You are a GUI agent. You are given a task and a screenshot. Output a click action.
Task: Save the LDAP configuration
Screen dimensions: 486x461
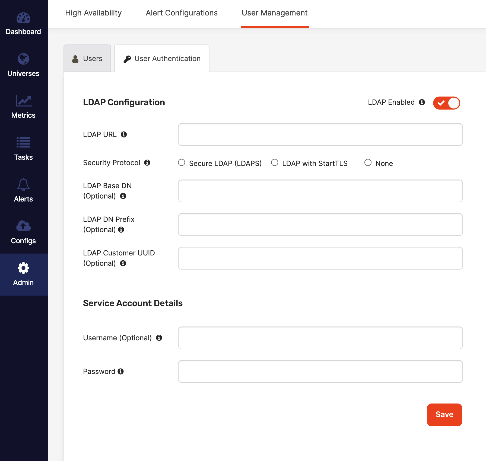444,414
